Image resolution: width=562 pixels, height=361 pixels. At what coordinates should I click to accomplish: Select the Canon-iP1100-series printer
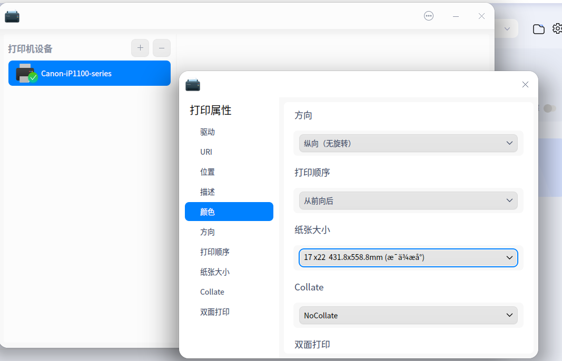pos(89,73)
